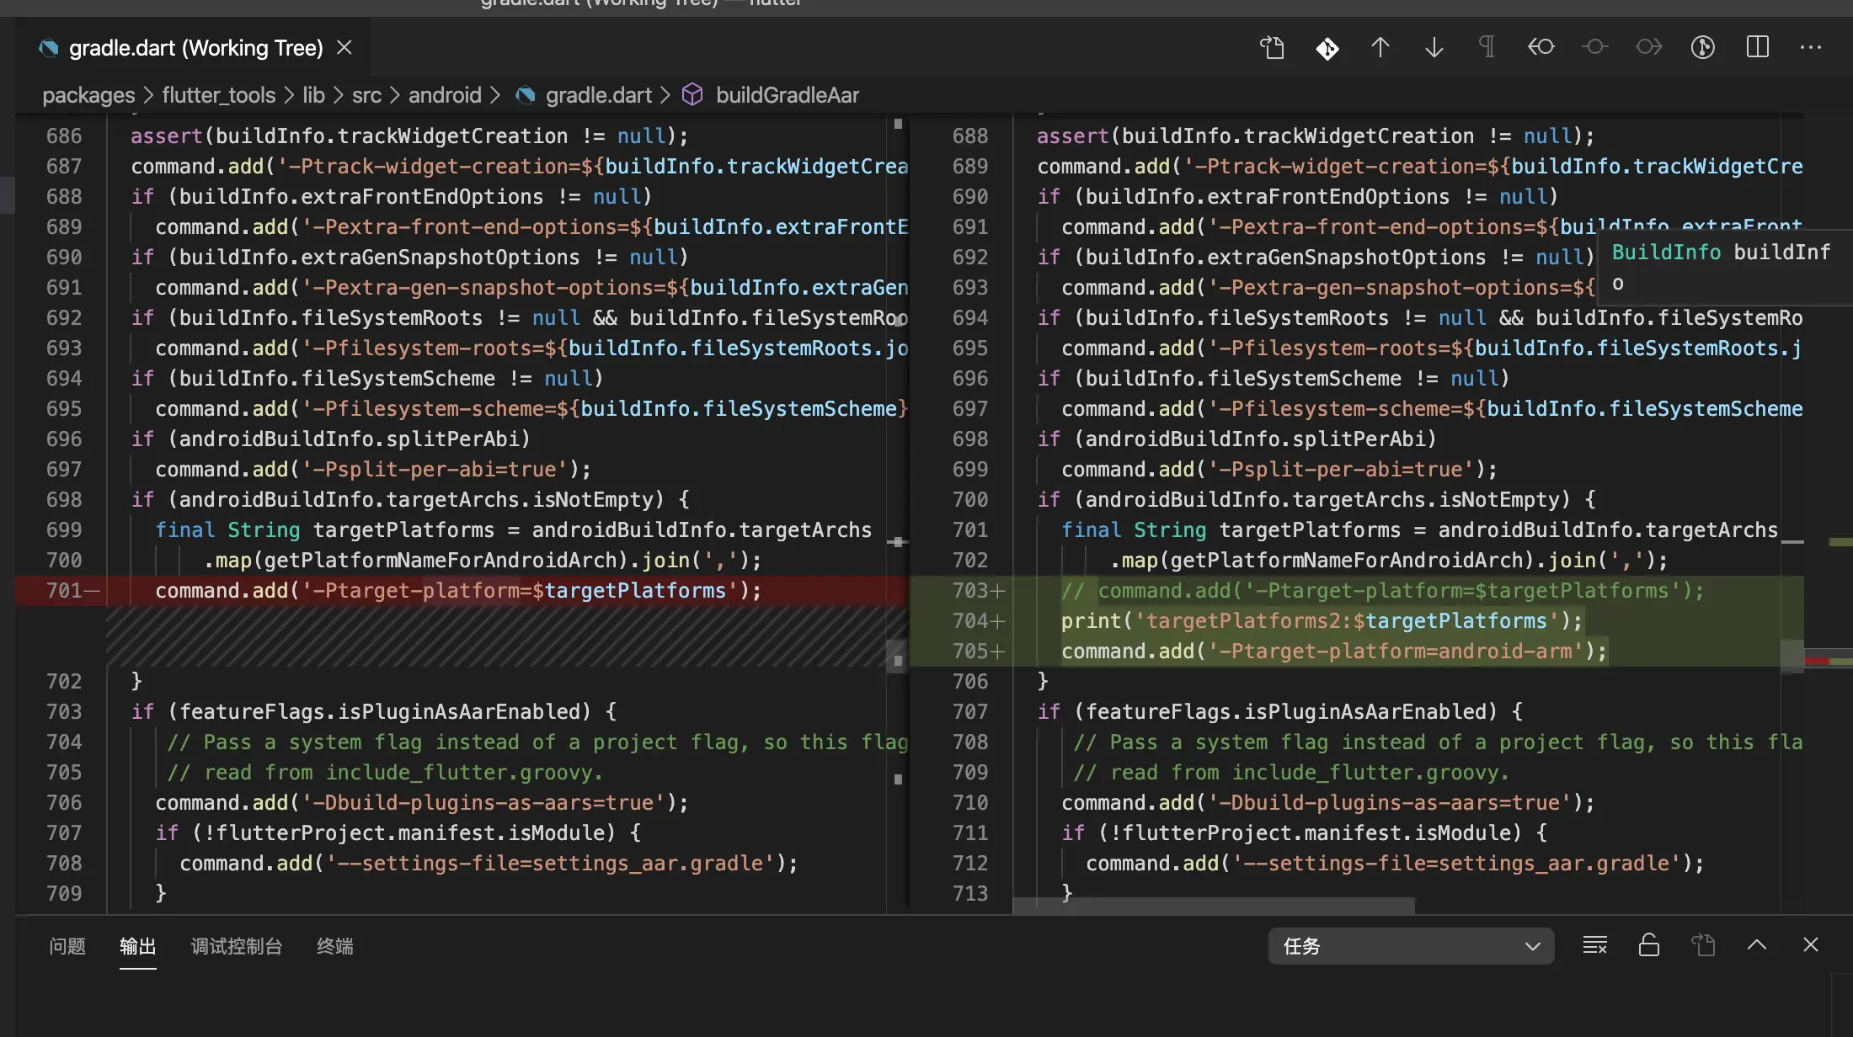1853x1037 pixels.
Task: Switch to the 调试控制台 panel tab
Action: coord(236,946)
